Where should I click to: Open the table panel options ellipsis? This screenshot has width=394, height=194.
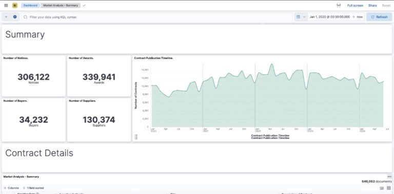pos(389,177)
